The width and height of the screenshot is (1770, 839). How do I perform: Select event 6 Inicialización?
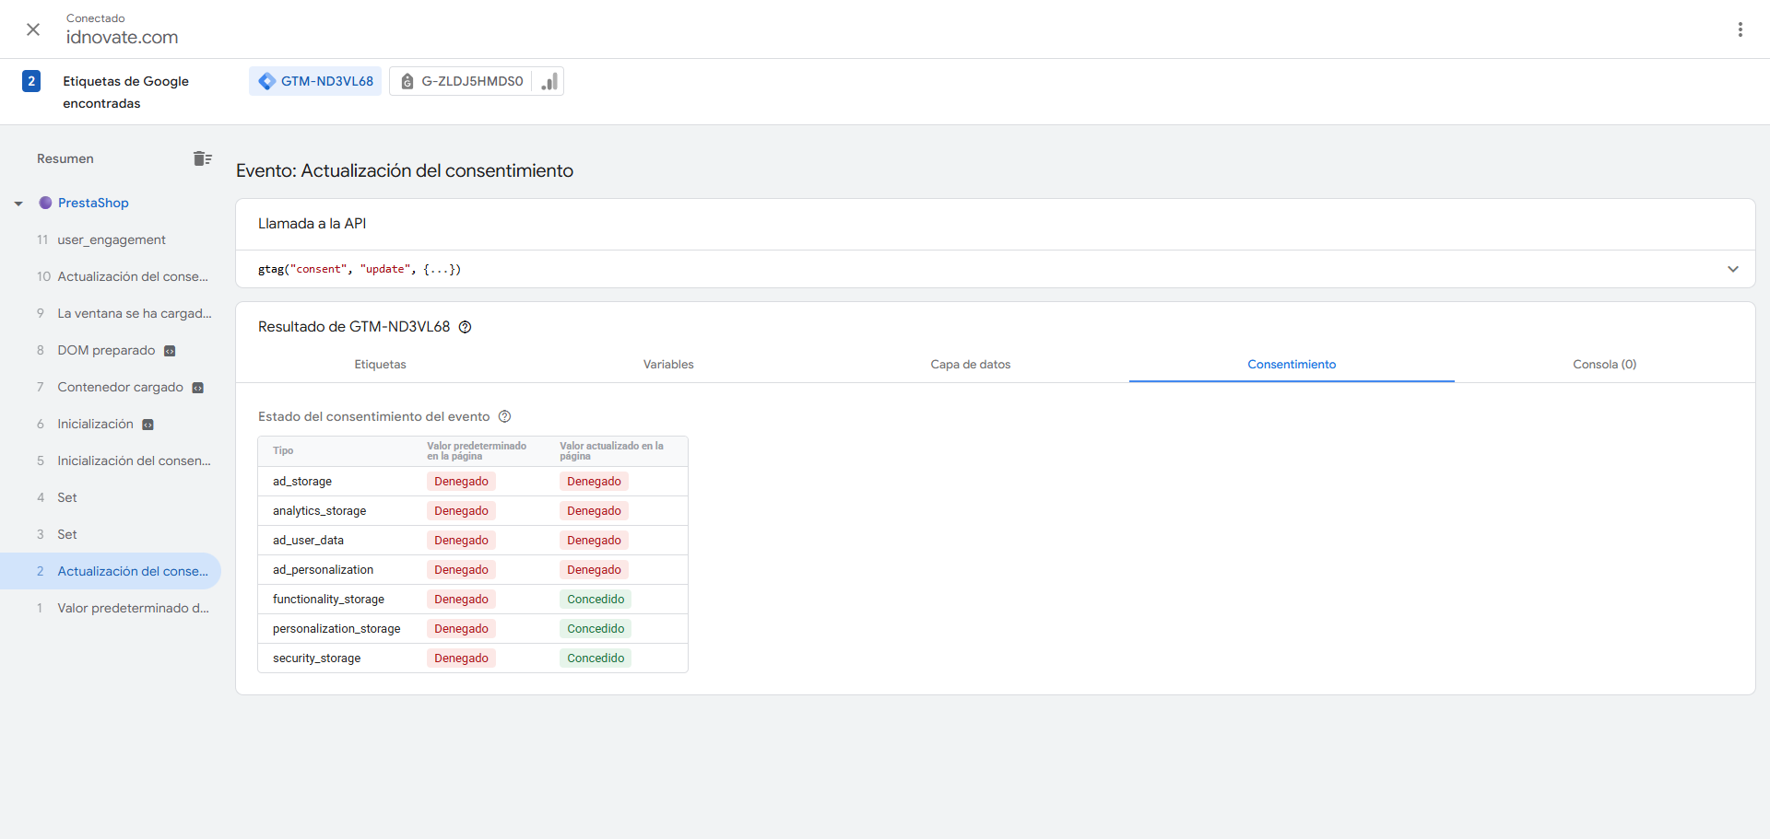click(x=111, y=424)
